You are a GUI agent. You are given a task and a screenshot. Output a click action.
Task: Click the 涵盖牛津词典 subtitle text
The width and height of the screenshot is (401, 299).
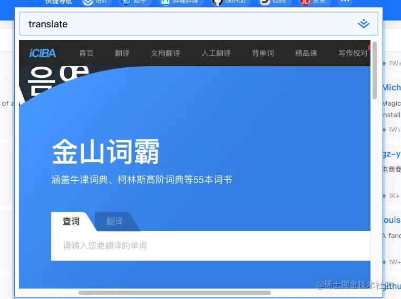point(142,180)
